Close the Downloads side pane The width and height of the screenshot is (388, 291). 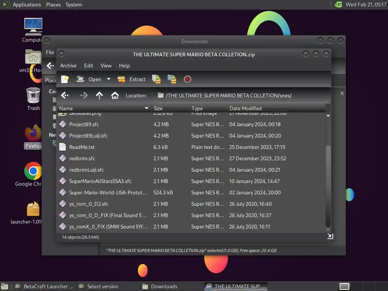342,93
